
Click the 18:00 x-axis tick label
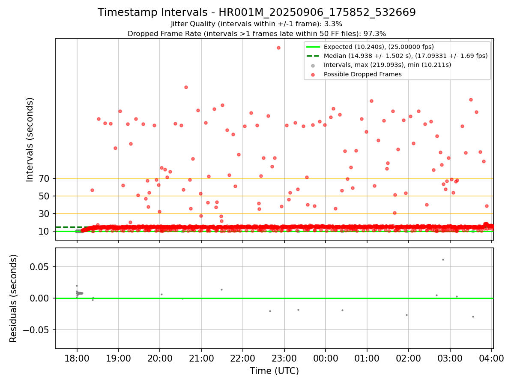77,358
